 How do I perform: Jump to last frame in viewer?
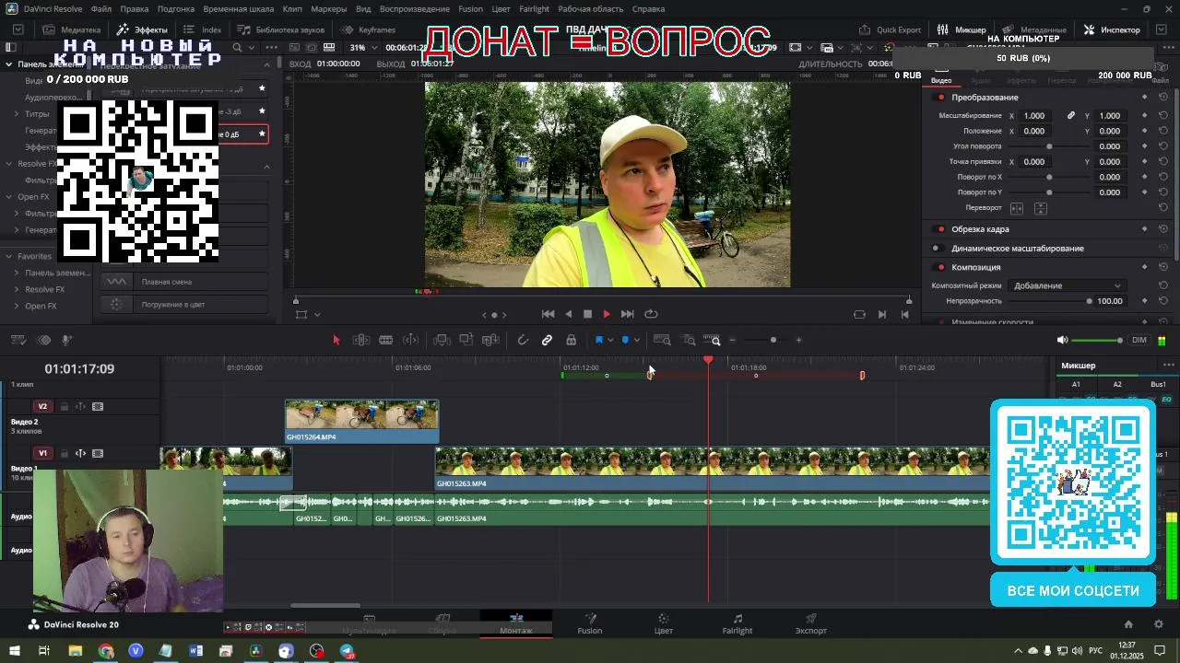click(627, 314)
